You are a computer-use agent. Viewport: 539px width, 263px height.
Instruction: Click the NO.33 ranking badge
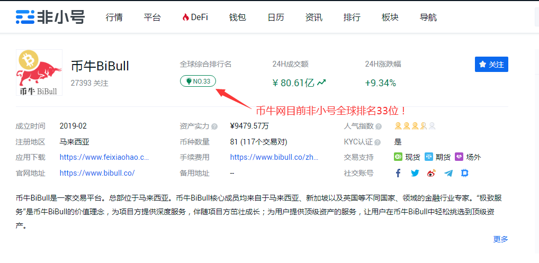(198, 81)
